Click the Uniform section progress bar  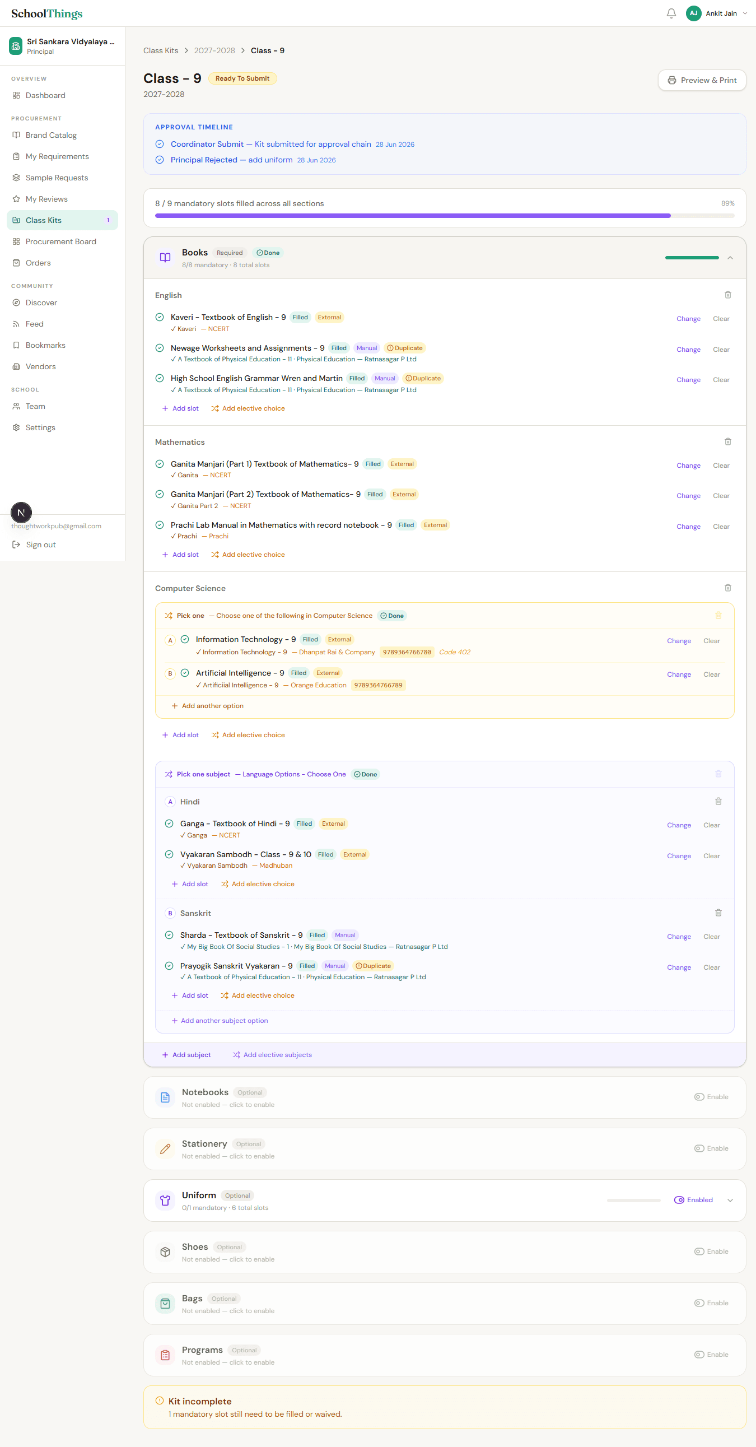coord(633,1201)
